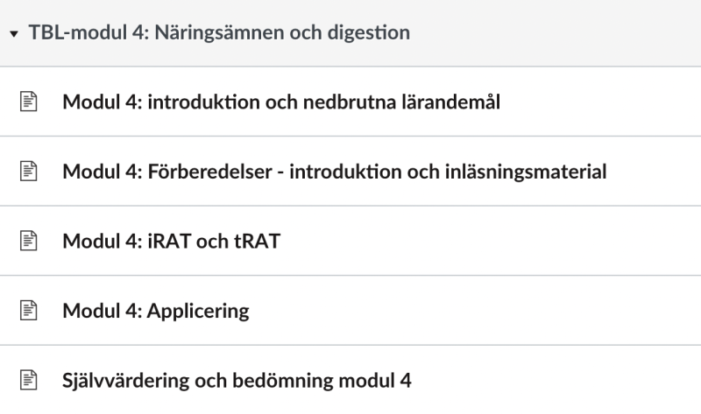
Task: Click the word 'lärandemål' in the first module item
Action: coord(450,102)
